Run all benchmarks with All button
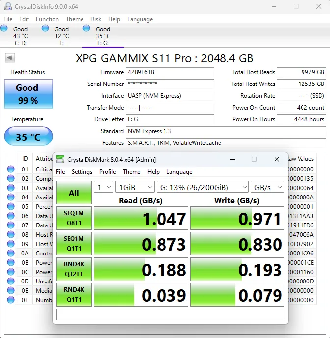The image size is (330, 338). pyautogui.click(x=74, y=193)
